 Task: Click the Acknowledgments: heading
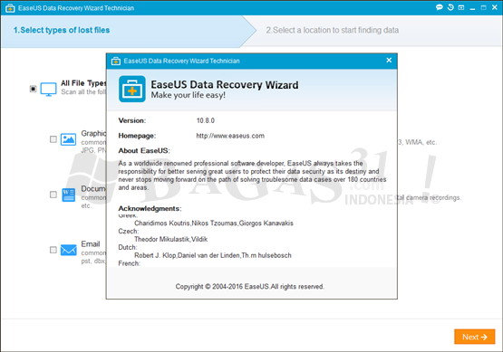point(150,208)
